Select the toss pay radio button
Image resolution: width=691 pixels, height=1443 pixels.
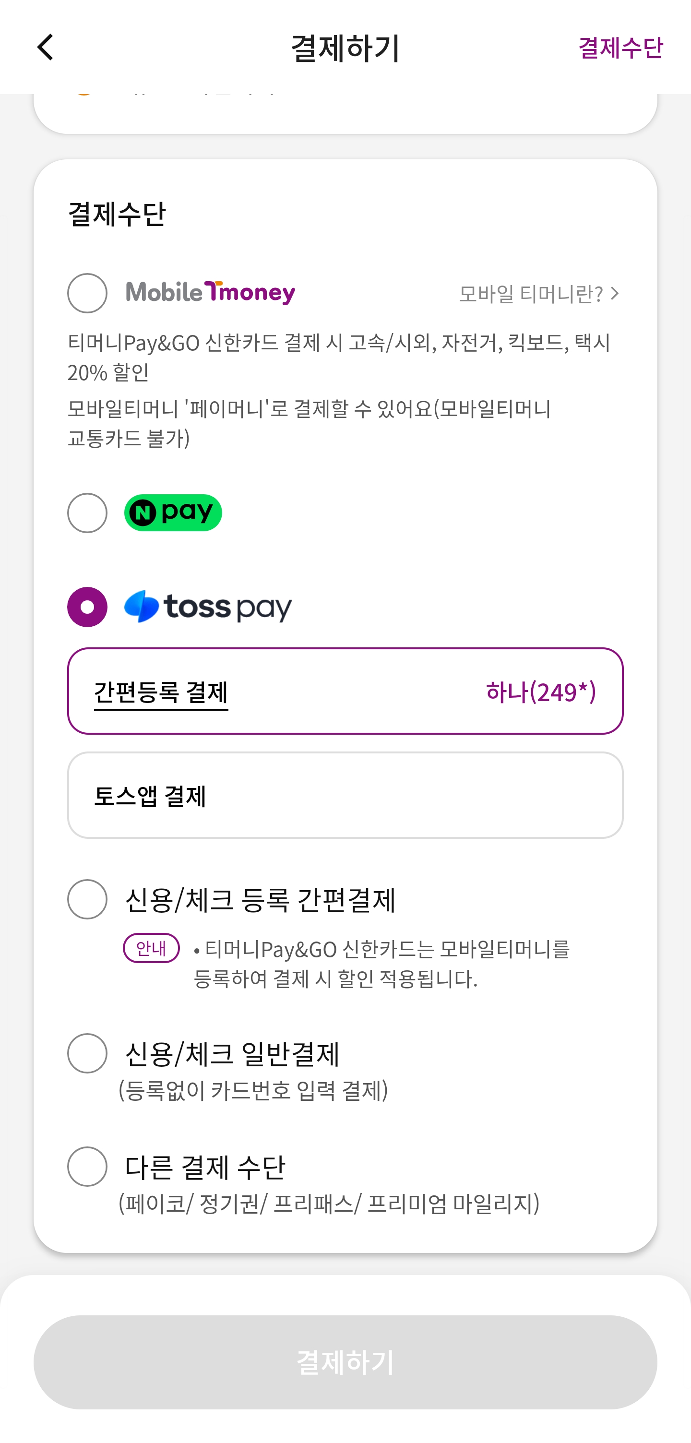pos(87,607)
